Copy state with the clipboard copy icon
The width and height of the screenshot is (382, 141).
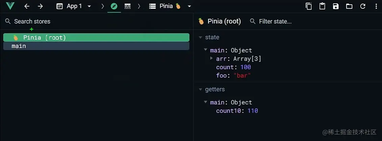coord(308,6)
